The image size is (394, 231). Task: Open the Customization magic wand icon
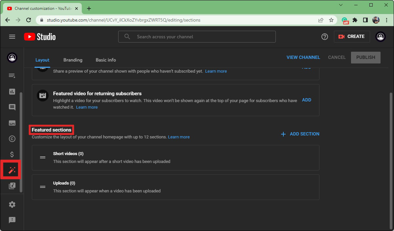click(x=12, y=170)
